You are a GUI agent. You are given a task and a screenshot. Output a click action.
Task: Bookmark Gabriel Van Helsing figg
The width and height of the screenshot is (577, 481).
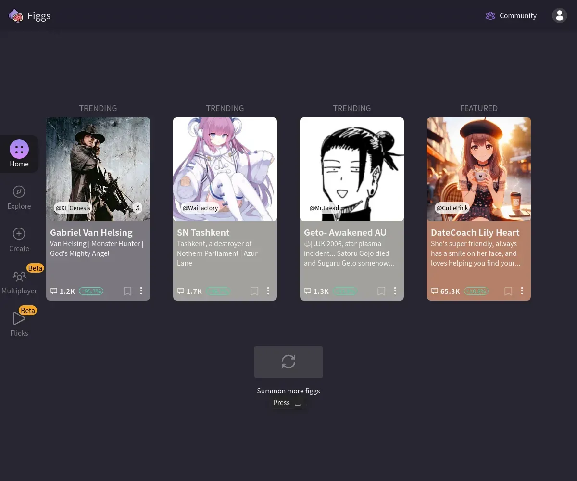tap(127, 291)
